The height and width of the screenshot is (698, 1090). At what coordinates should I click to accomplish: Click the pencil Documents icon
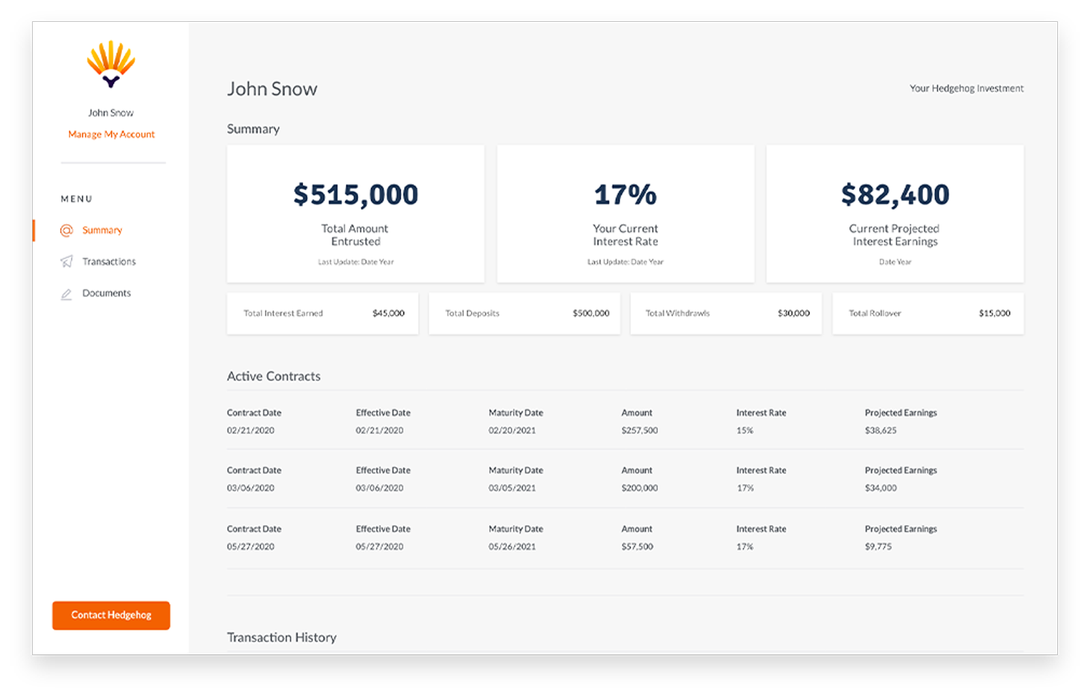click(65, 293)
